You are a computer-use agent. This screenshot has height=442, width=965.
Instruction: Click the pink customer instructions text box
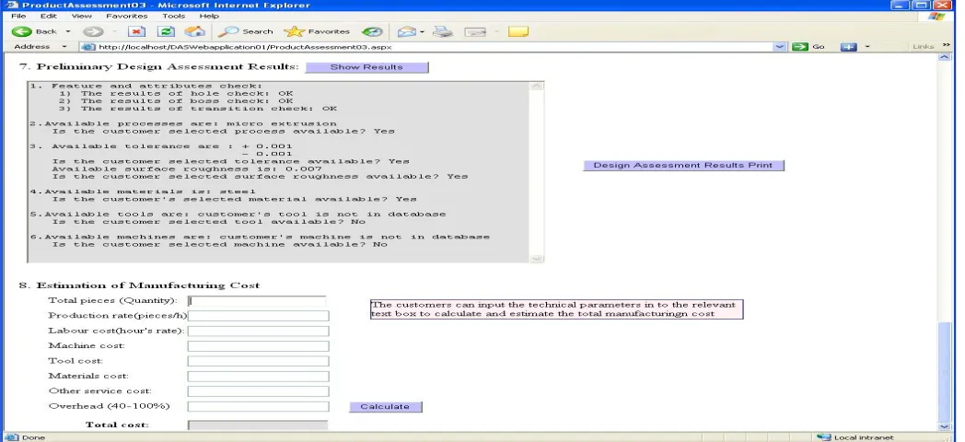(x=557, y=309)
